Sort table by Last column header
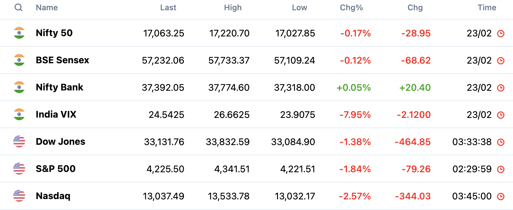This screenshot has height=210, width=513. coord(168,8)
